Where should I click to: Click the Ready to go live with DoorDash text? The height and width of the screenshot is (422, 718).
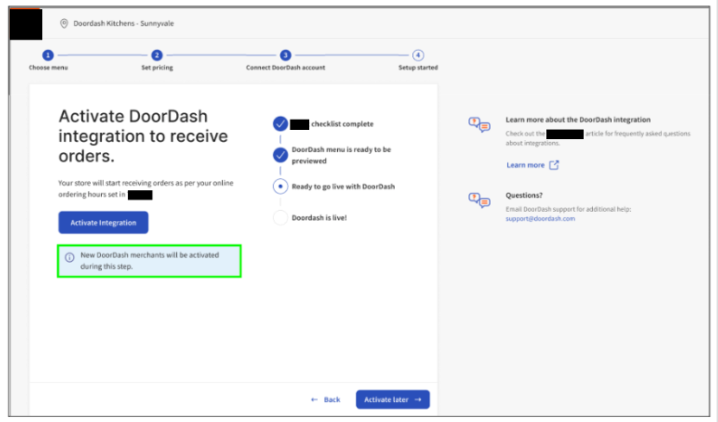(343, 186)
